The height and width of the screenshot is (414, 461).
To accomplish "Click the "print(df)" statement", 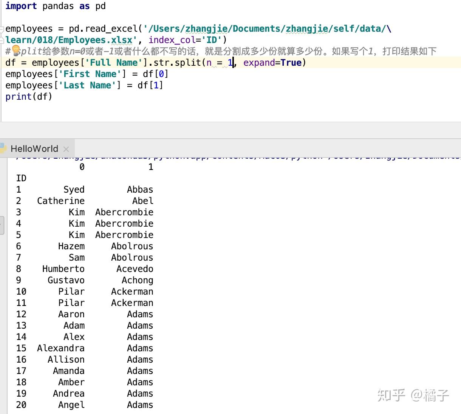I will pos(29,97).
